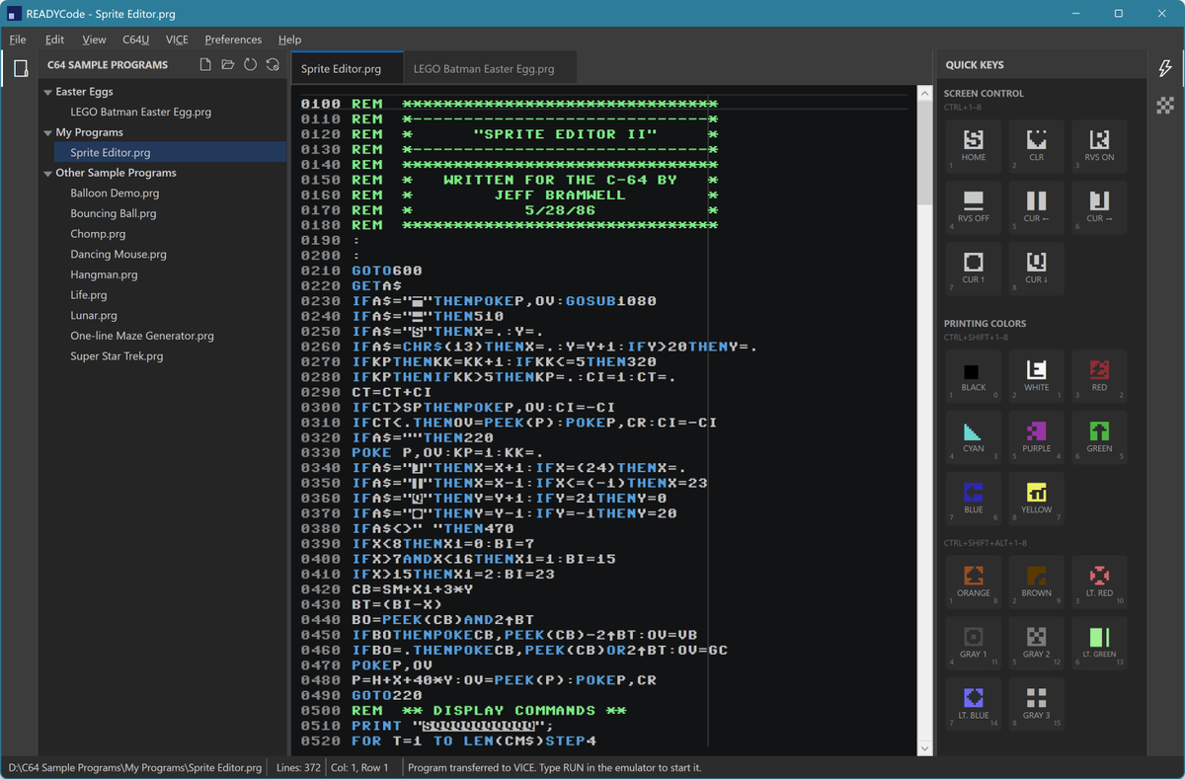This screenshot has height=779, width=1185.
Task: Insert the cursor up (CUR ↑) key
Action: 974,269
